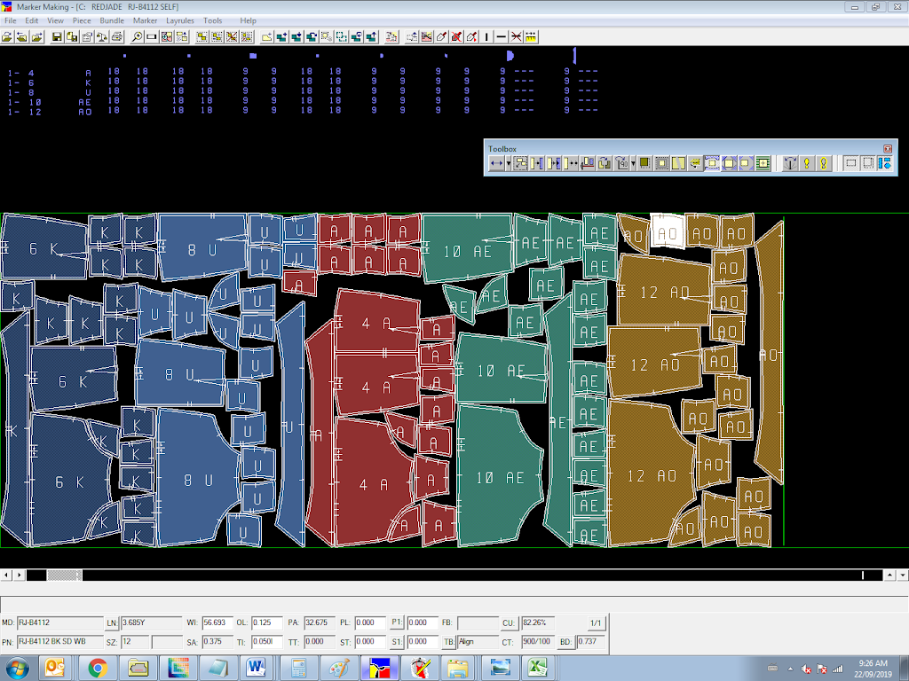
Task: Click the yellow ruler icon in toolbar
Action: 531,37
